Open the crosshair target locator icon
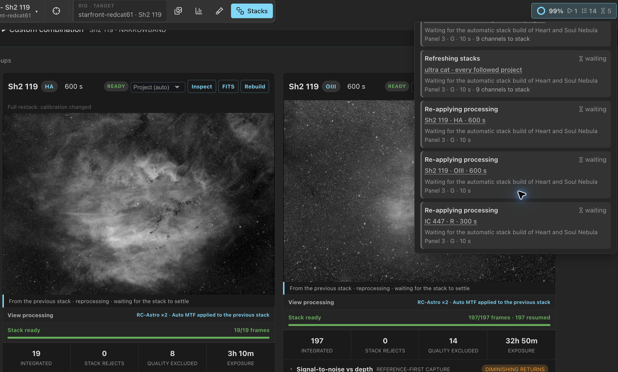618x372 pixels. coord(56,11)
